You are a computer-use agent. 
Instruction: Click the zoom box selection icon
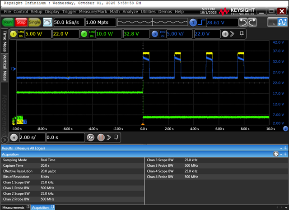pyautogui.click(x=272, y=22)
